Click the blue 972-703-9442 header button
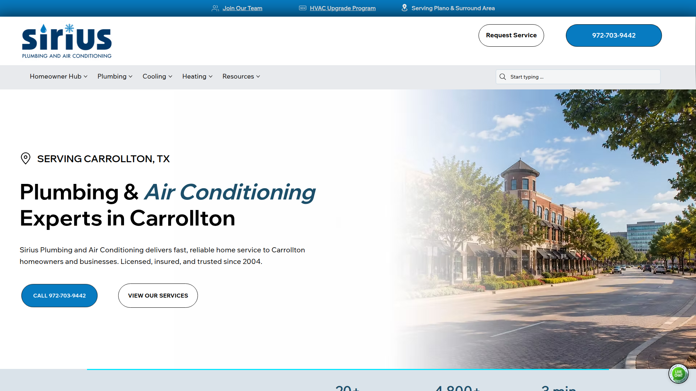 pyautogui.click(x=614, y=35)
